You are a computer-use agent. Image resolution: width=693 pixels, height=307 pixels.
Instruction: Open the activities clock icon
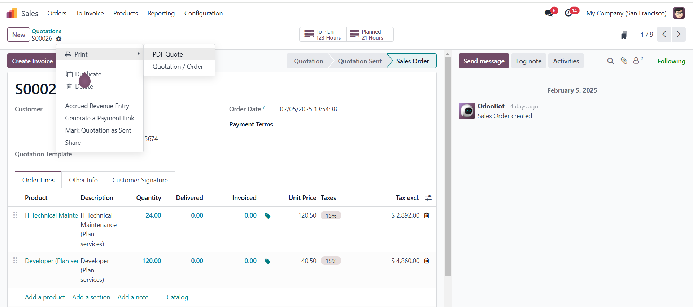568,13
